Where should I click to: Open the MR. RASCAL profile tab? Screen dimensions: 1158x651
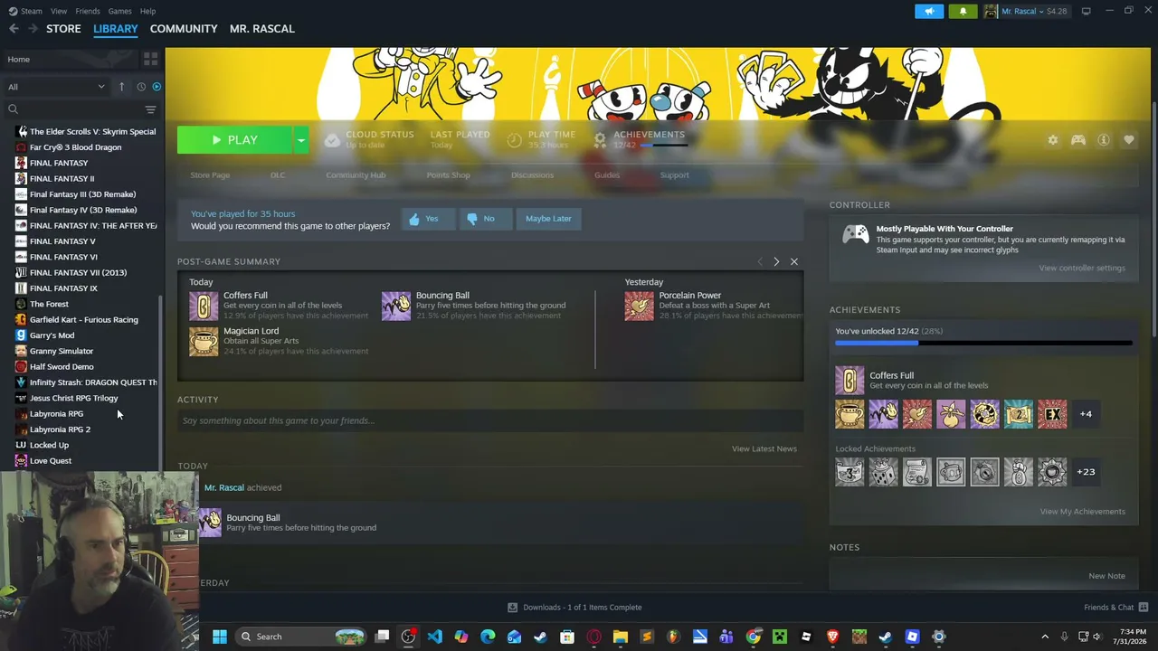click(x=262, y=29)
